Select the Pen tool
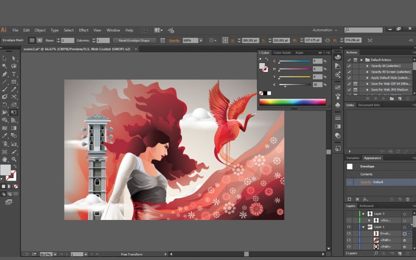 5,74
